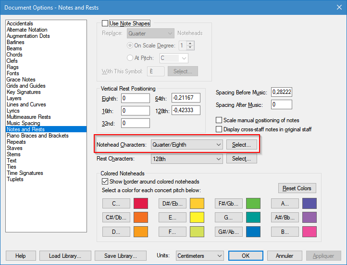Close the Document Options dialog
Screen dimensions: 347x265
coord(336,7)
